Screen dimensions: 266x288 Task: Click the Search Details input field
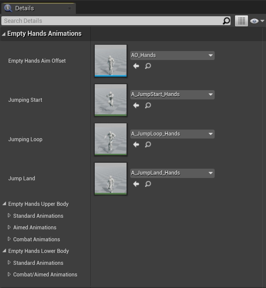(x=113, y=21)
